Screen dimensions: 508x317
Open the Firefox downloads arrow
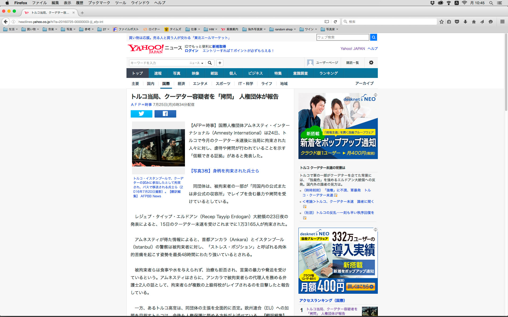coord(465,22)
